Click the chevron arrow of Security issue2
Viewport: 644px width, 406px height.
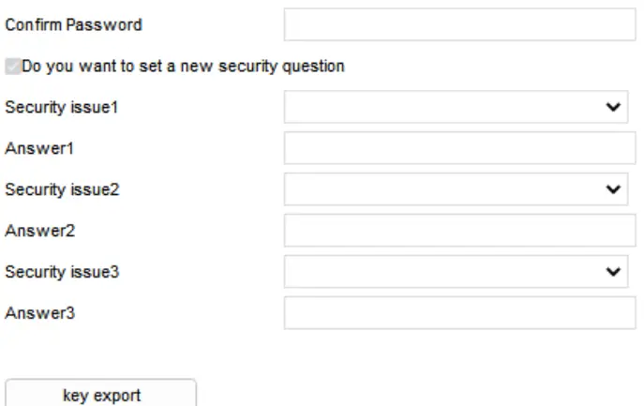(x=614, y=189)
